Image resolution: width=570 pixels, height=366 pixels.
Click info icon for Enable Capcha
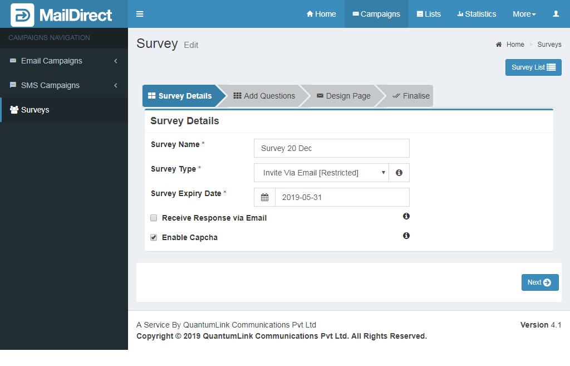coord(406,236)
